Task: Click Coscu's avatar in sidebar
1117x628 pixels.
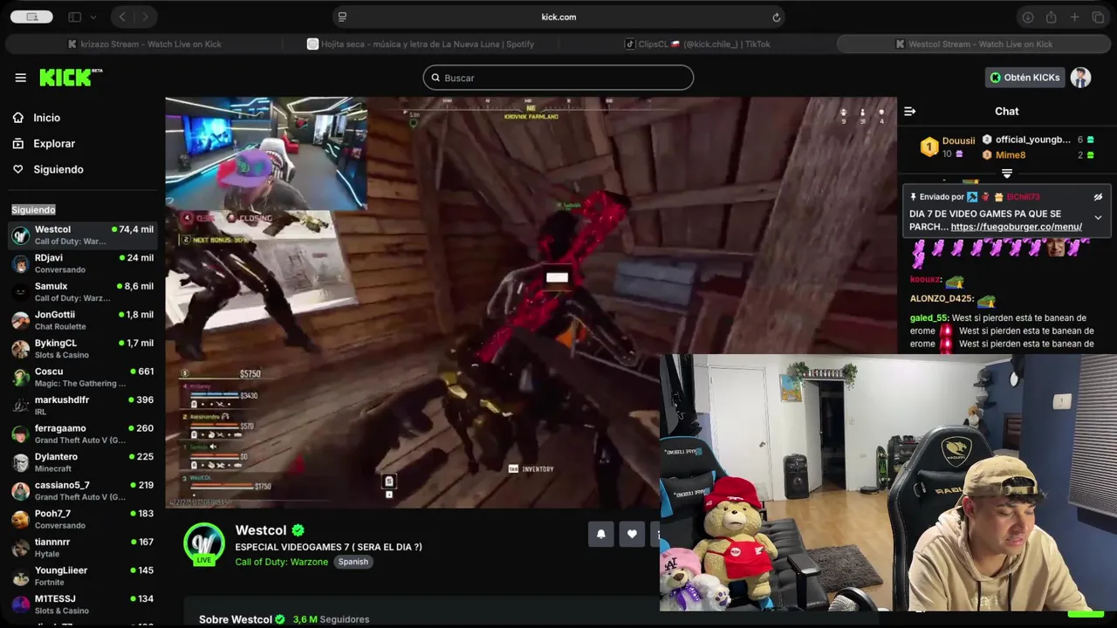Action: (20, 378)
